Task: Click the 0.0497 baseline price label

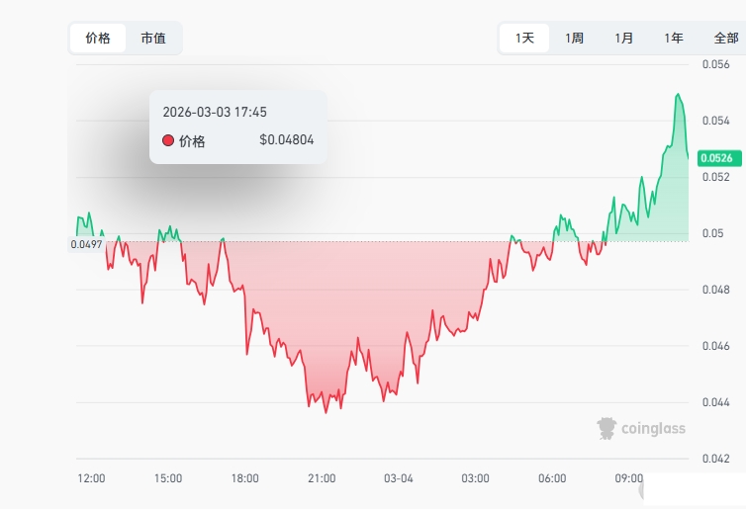Action: point(85,244)
